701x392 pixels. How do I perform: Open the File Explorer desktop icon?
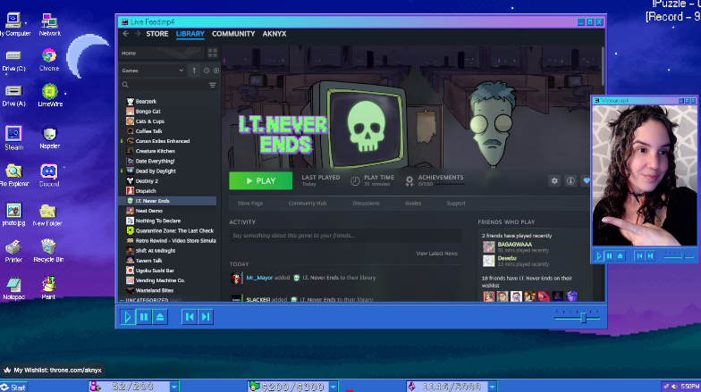[14, 175]
